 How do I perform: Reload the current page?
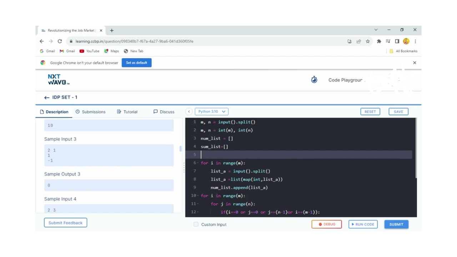tap(60, 41)
